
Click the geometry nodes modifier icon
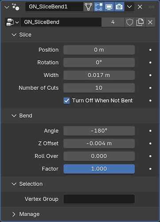[x=16, y=7]
